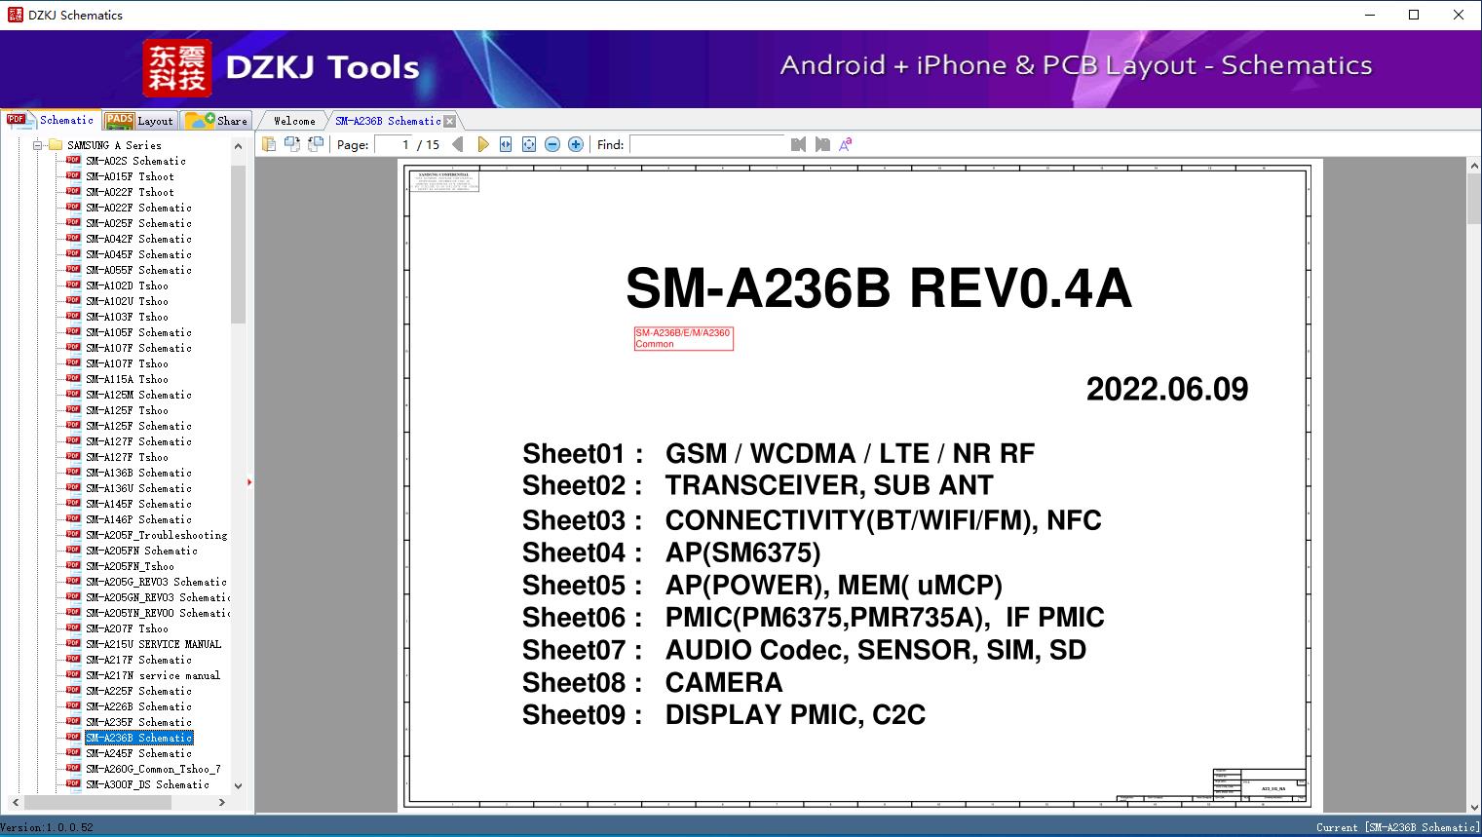The image size is (1482, 837).
Task: Open SM-A205F_Troubleshooting entry
Action: 156,535
